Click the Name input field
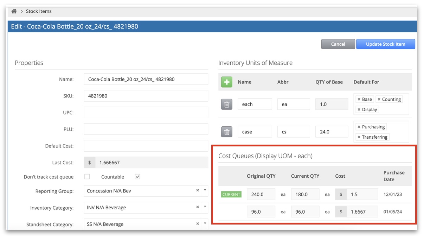 146,79
